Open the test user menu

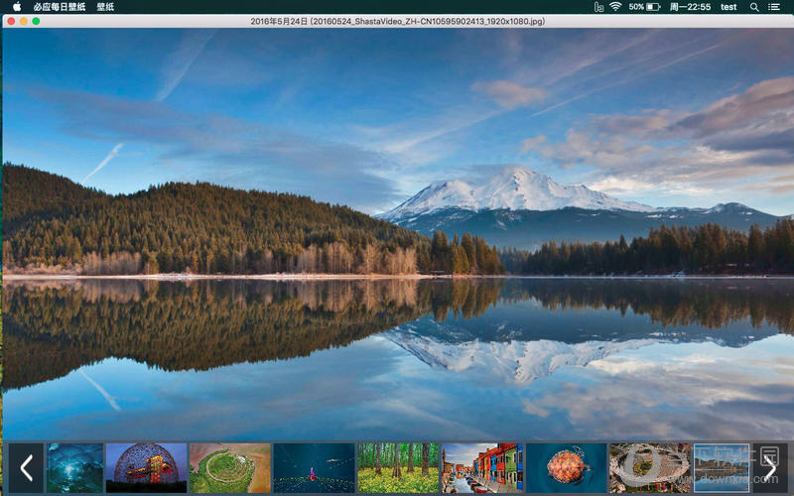pos(728,7)
